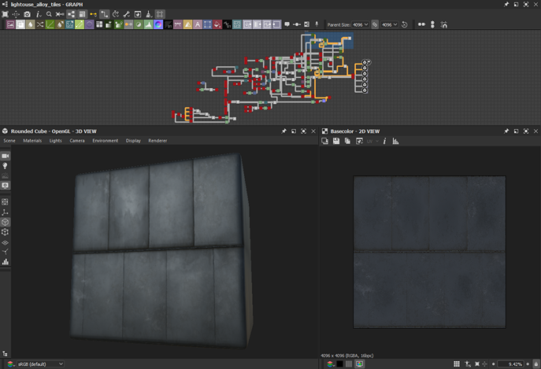
Task: Click the histogram icon in 2D view toolbar
Action: pyautogui.click(x=395, y=141)
